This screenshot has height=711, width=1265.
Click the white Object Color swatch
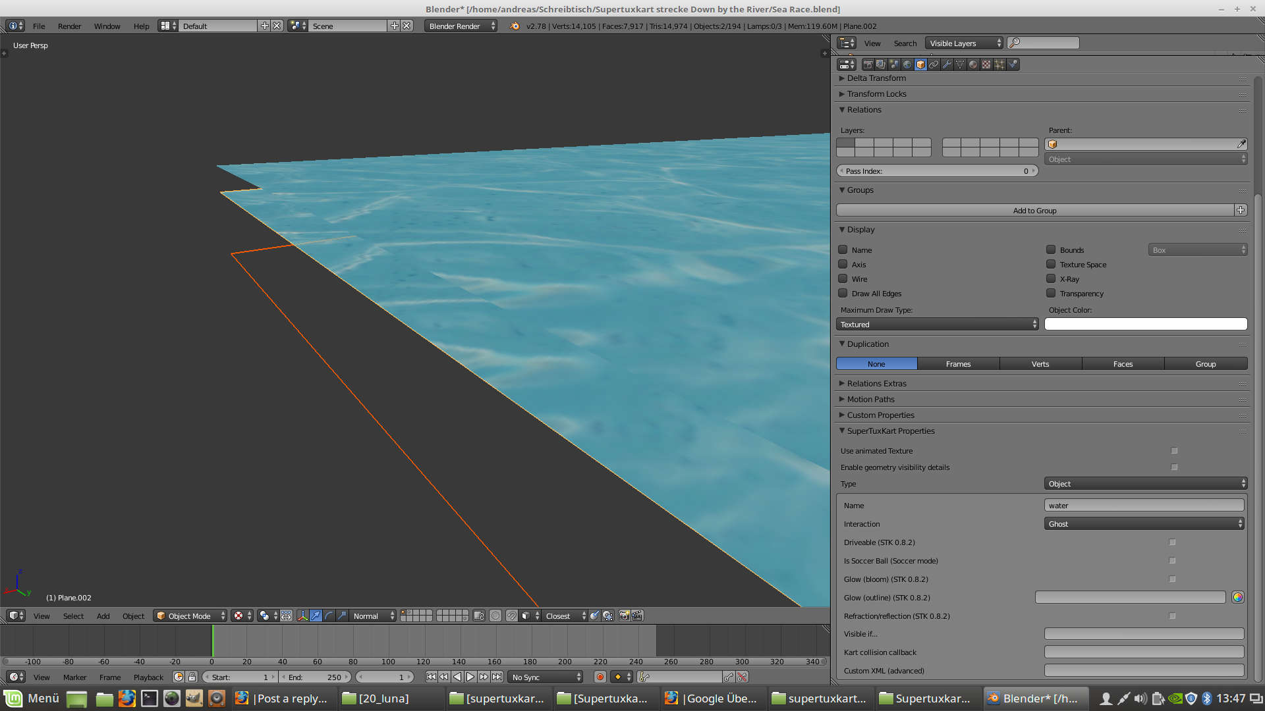(x=1145, y=325)
